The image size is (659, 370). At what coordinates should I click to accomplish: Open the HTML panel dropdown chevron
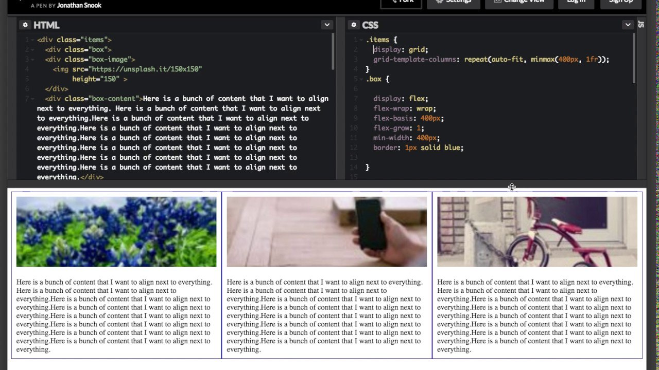[x=327, y=25]
